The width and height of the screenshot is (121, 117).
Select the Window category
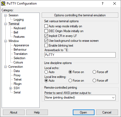click(14, 41)
